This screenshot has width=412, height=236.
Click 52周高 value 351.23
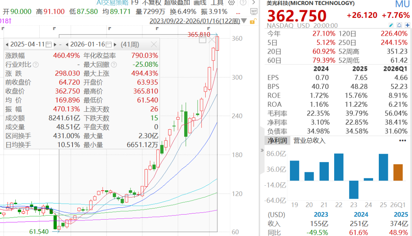pos(397,51)
